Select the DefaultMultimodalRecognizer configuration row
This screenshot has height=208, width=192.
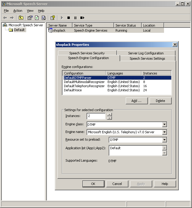click(117, 82)
